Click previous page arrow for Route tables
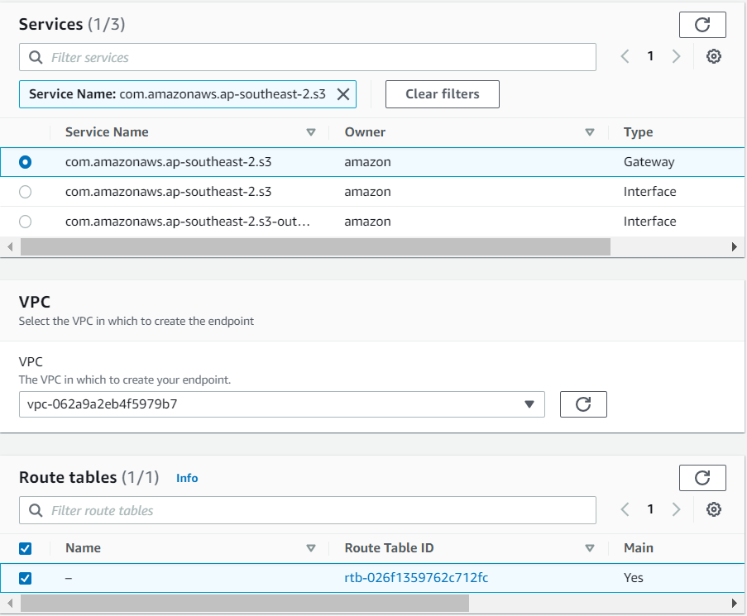The height and width of the screenshot is (616, 747). click(625, 509)
